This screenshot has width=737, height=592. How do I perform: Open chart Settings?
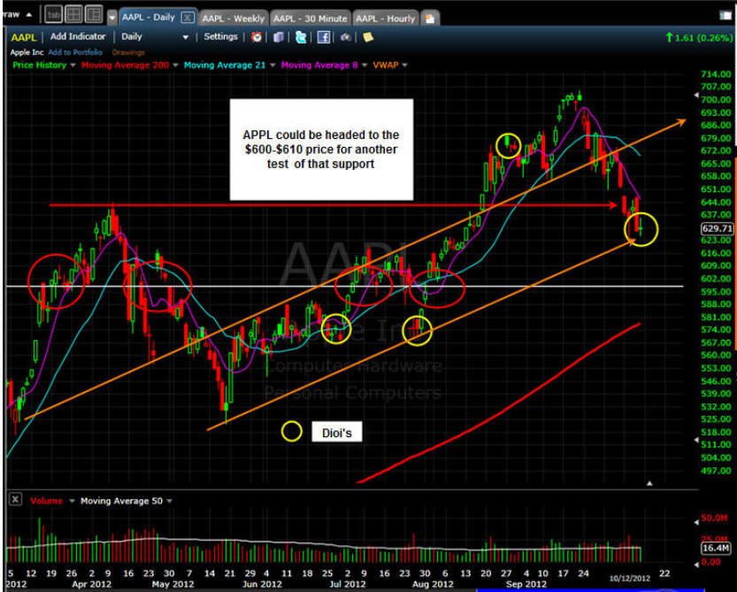tap(220, 36)
